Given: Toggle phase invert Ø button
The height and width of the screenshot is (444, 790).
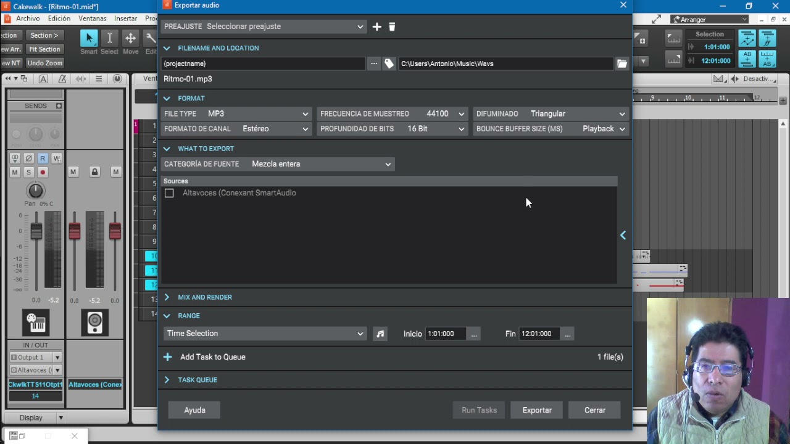Looking at the screenshot, I should coord(28,158).
